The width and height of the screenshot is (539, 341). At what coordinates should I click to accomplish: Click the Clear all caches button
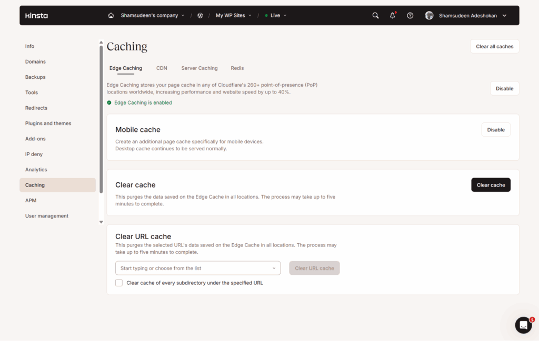click(x=494, y=46)
